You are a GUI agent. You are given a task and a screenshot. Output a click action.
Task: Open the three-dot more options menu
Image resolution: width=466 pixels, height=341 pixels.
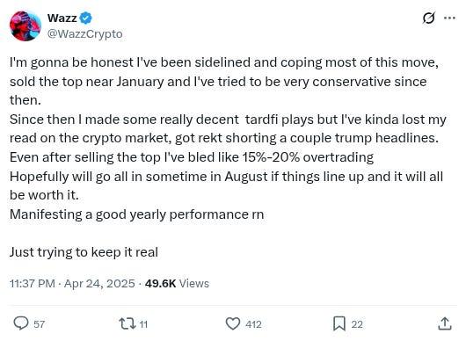(x=449, y=18)
